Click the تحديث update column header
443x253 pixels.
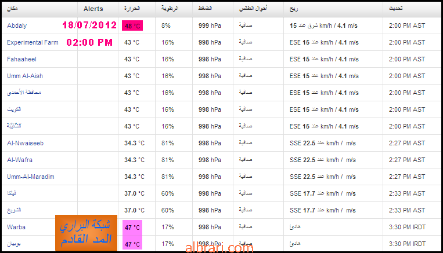pyautogui.click(x=395, y=9)
